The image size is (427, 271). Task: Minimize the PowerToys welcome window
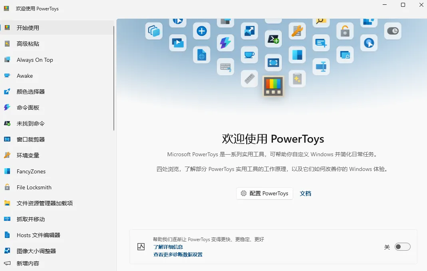pos(385,5)
